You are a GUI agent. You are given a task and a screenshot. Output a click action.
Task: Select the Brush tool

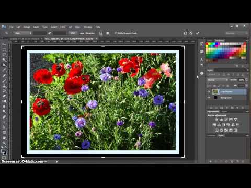click(4, 80)
